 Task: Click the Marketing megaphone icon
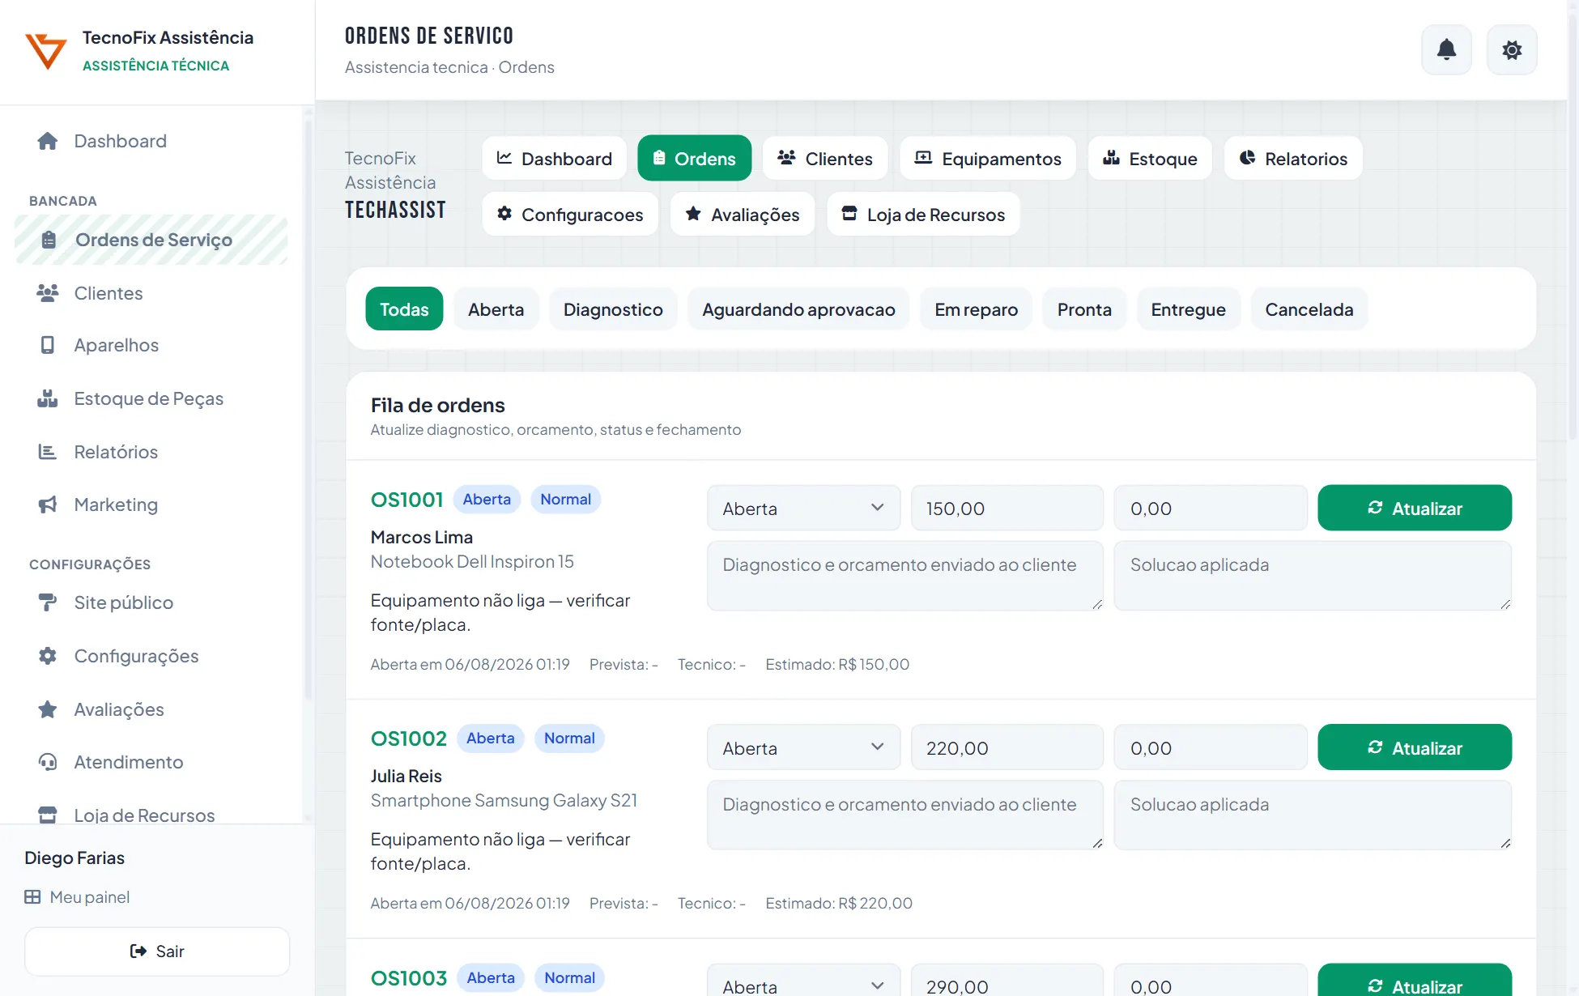point(48,504)
